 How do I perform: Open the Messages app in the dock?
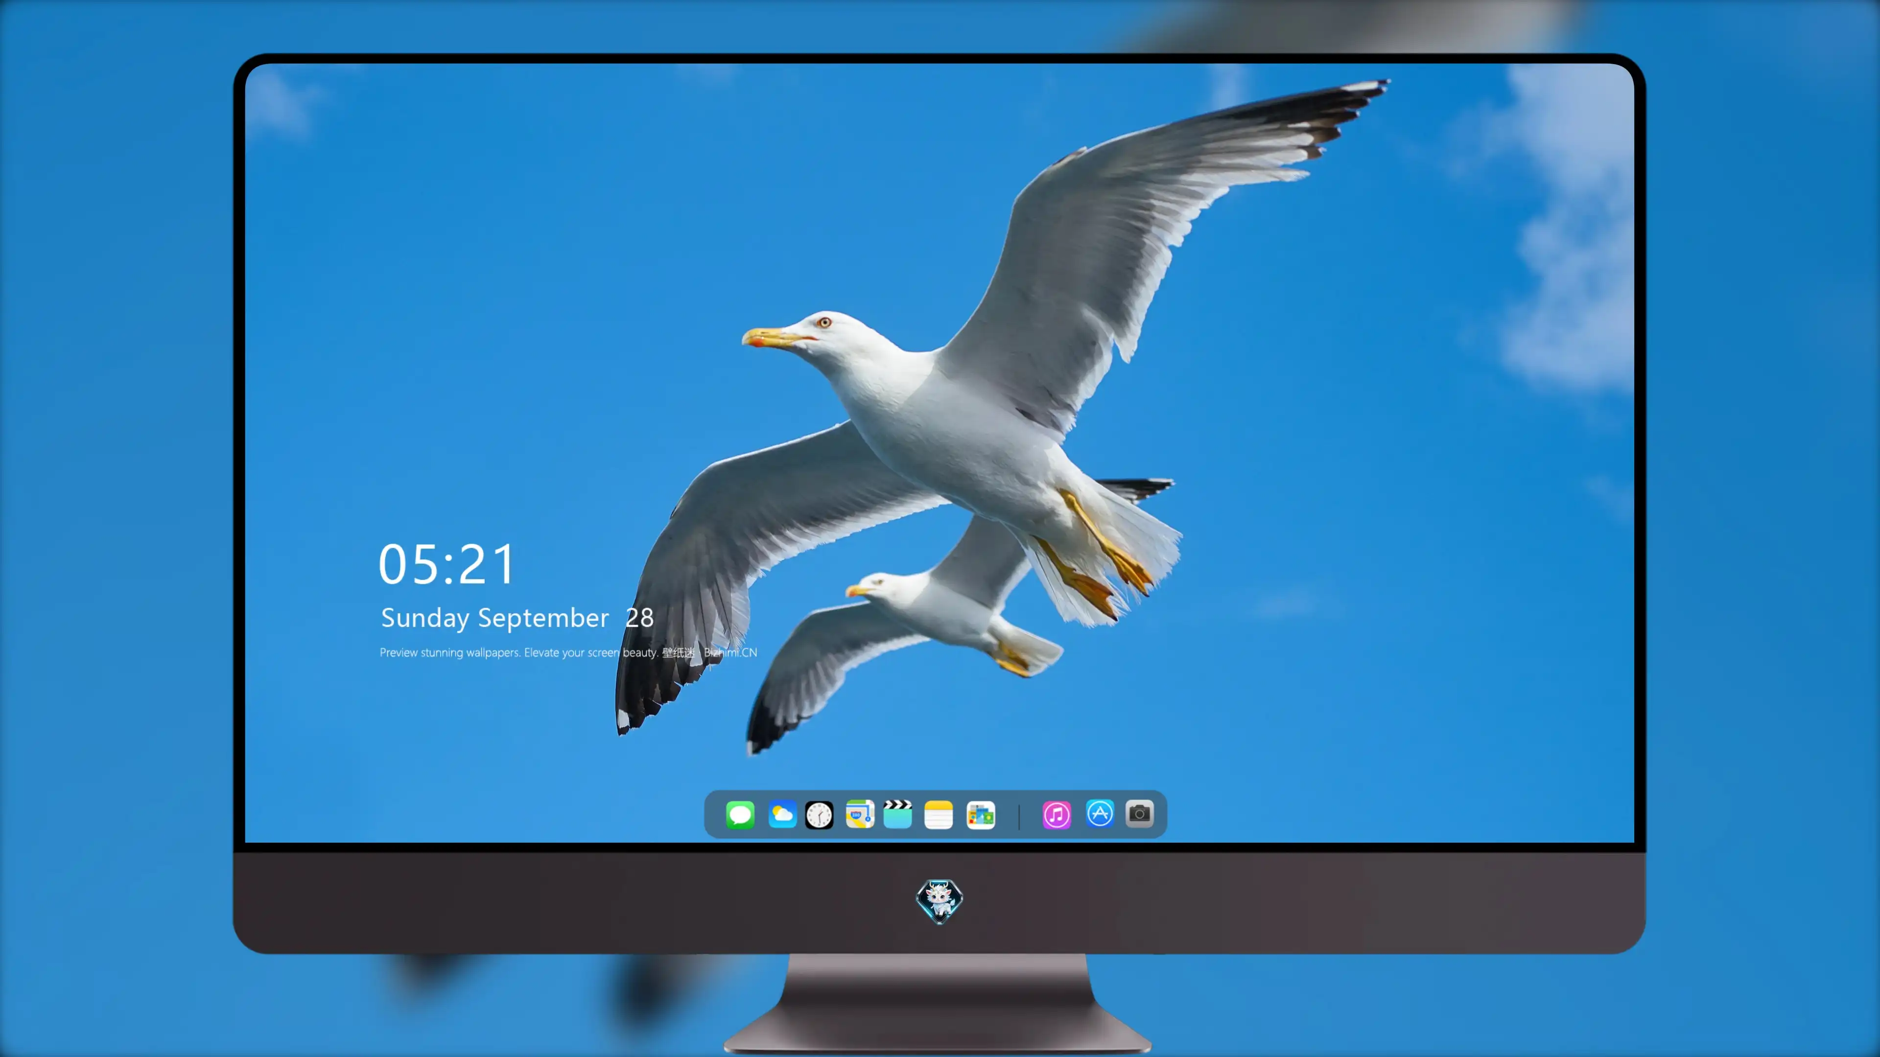click(x=740, y=815)
